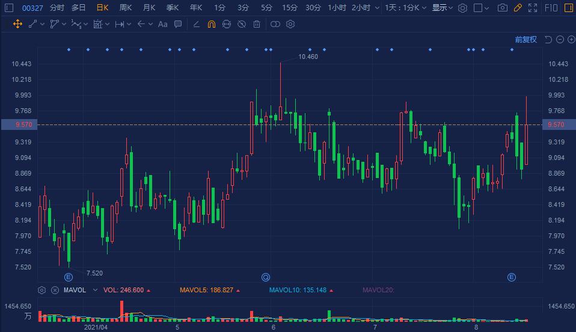Click the overlapping circles compare icon
Image resolution: width=576 pixels, height=332 pixels.
pyautogui.click(x=275, y=24)
